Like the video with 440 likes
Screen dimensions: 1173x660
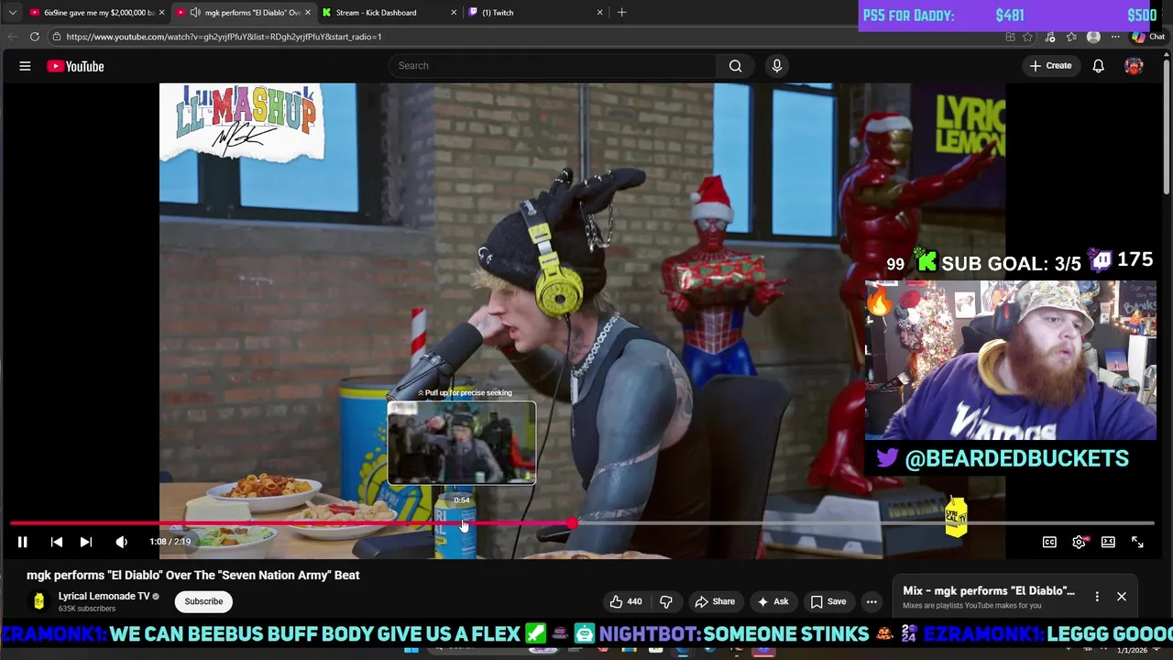(x=627, y=601)
